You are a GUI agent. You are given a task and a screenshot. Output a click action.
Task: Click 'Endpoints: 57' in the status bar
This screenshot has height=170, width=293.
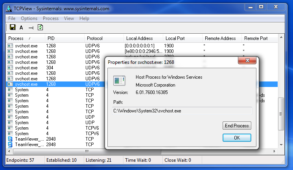click(x=20, y=160)
